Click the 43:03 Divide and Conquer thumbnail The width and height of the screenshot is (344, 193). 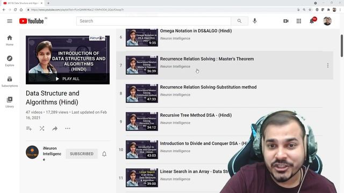coord(142,150)
